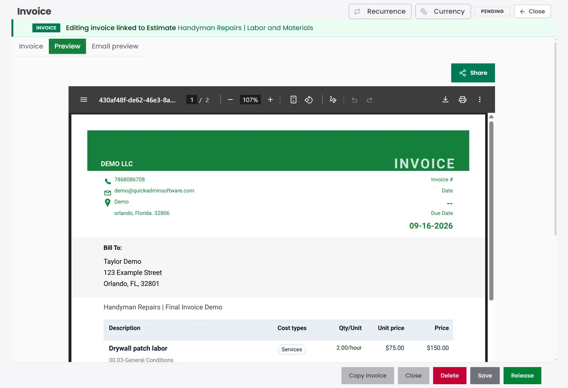
Task: Release the invoice
Action: [522, 376]
